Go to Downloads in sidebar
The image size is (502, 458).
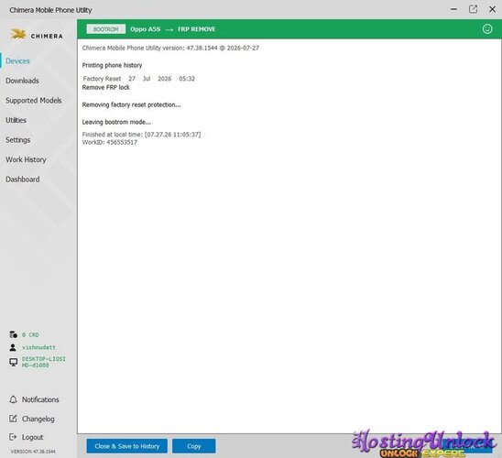[x=22, y=81]
